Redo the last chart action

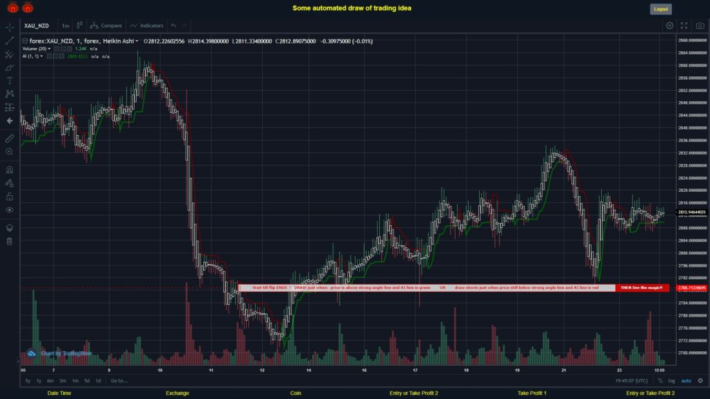click(184, 26)
